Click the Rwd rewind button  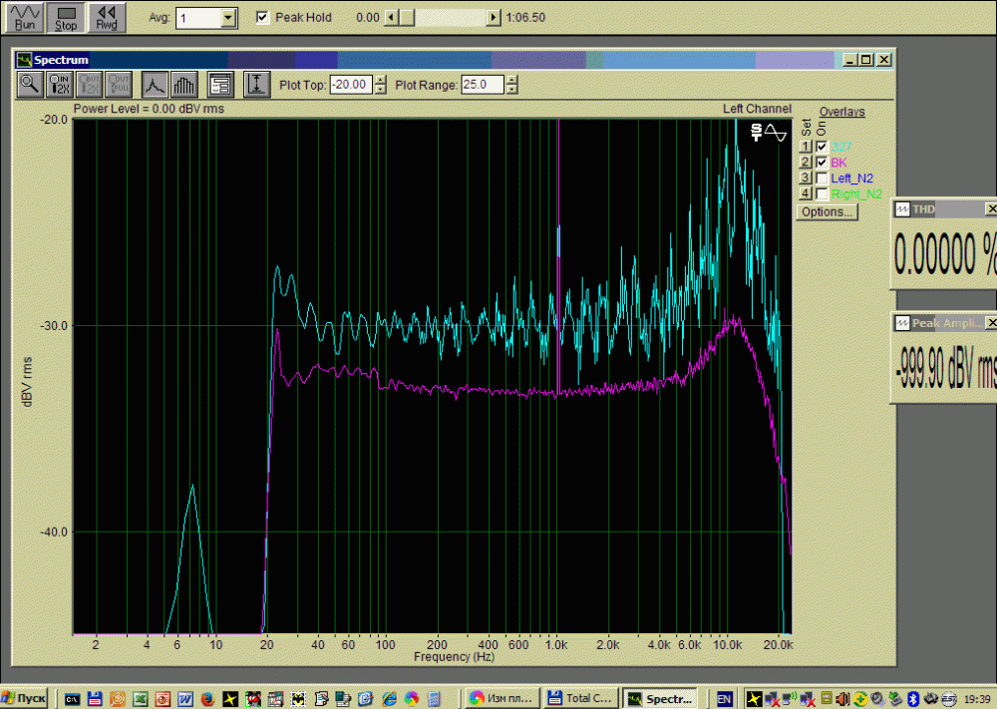point(107,16)
